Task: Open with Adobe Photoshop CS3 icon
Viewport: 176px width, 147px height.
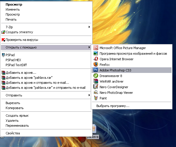Action: pos(96,70)
